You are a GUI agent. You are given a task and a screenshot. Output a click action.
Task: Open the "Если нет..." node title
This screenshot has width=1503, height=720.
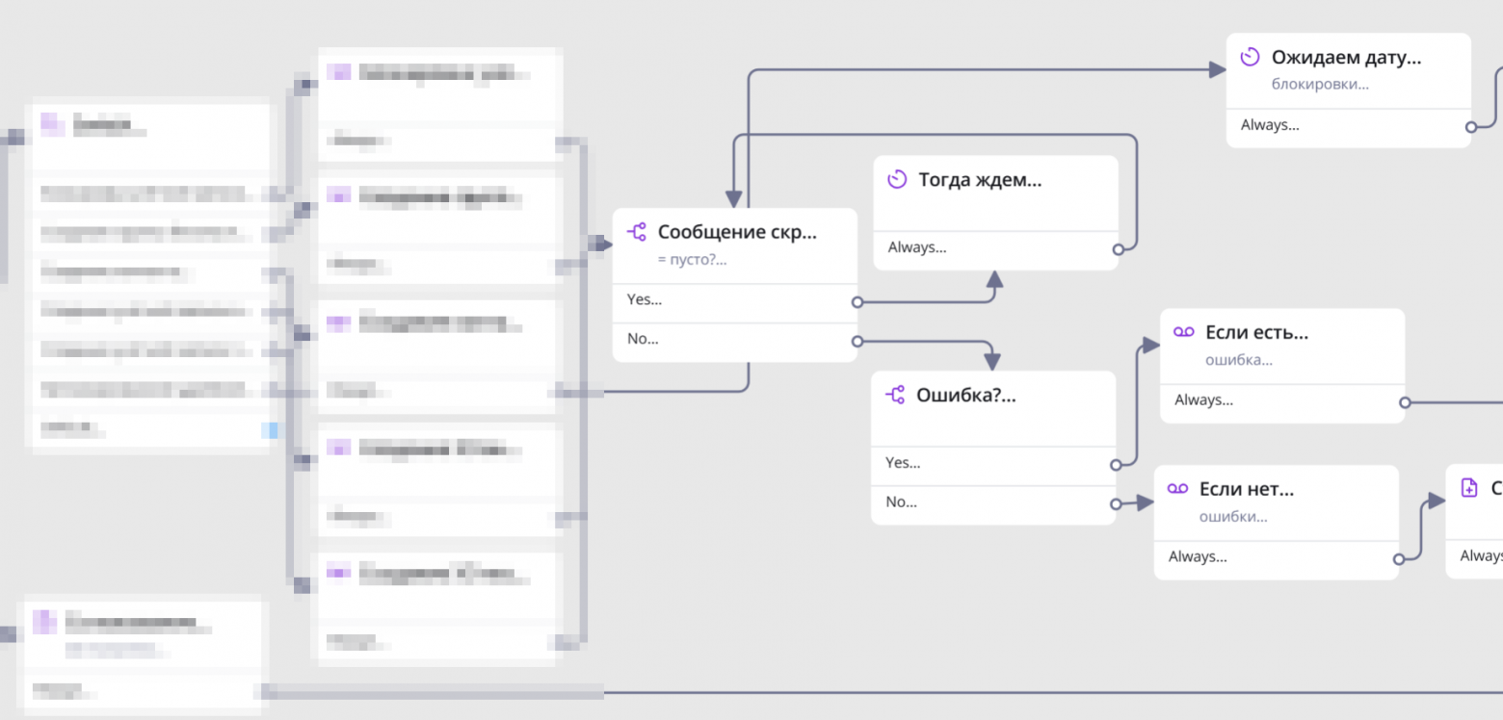point(1247,489)
